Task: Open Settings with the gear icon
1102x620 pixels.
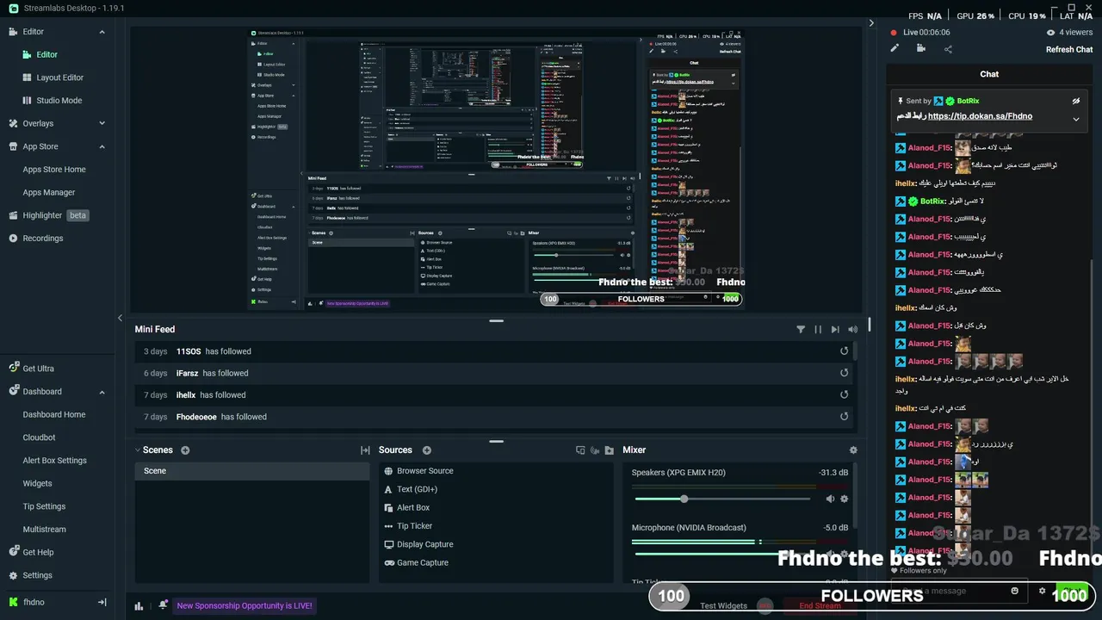Action: (14, 575)
